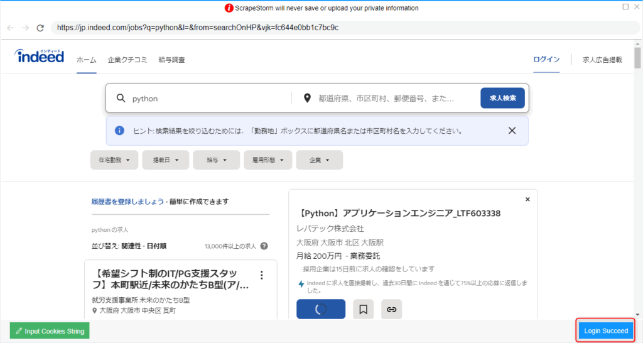643x343 pixels.
Task: Click the scrollbar down arrow
Action: [x=637, y=315]
